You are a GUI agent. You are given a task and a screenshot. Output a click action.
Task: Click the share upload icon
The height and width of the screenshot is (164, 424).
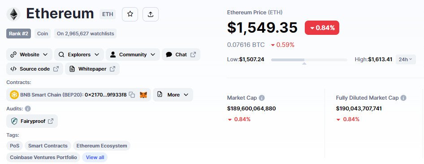tap(151, 14)
